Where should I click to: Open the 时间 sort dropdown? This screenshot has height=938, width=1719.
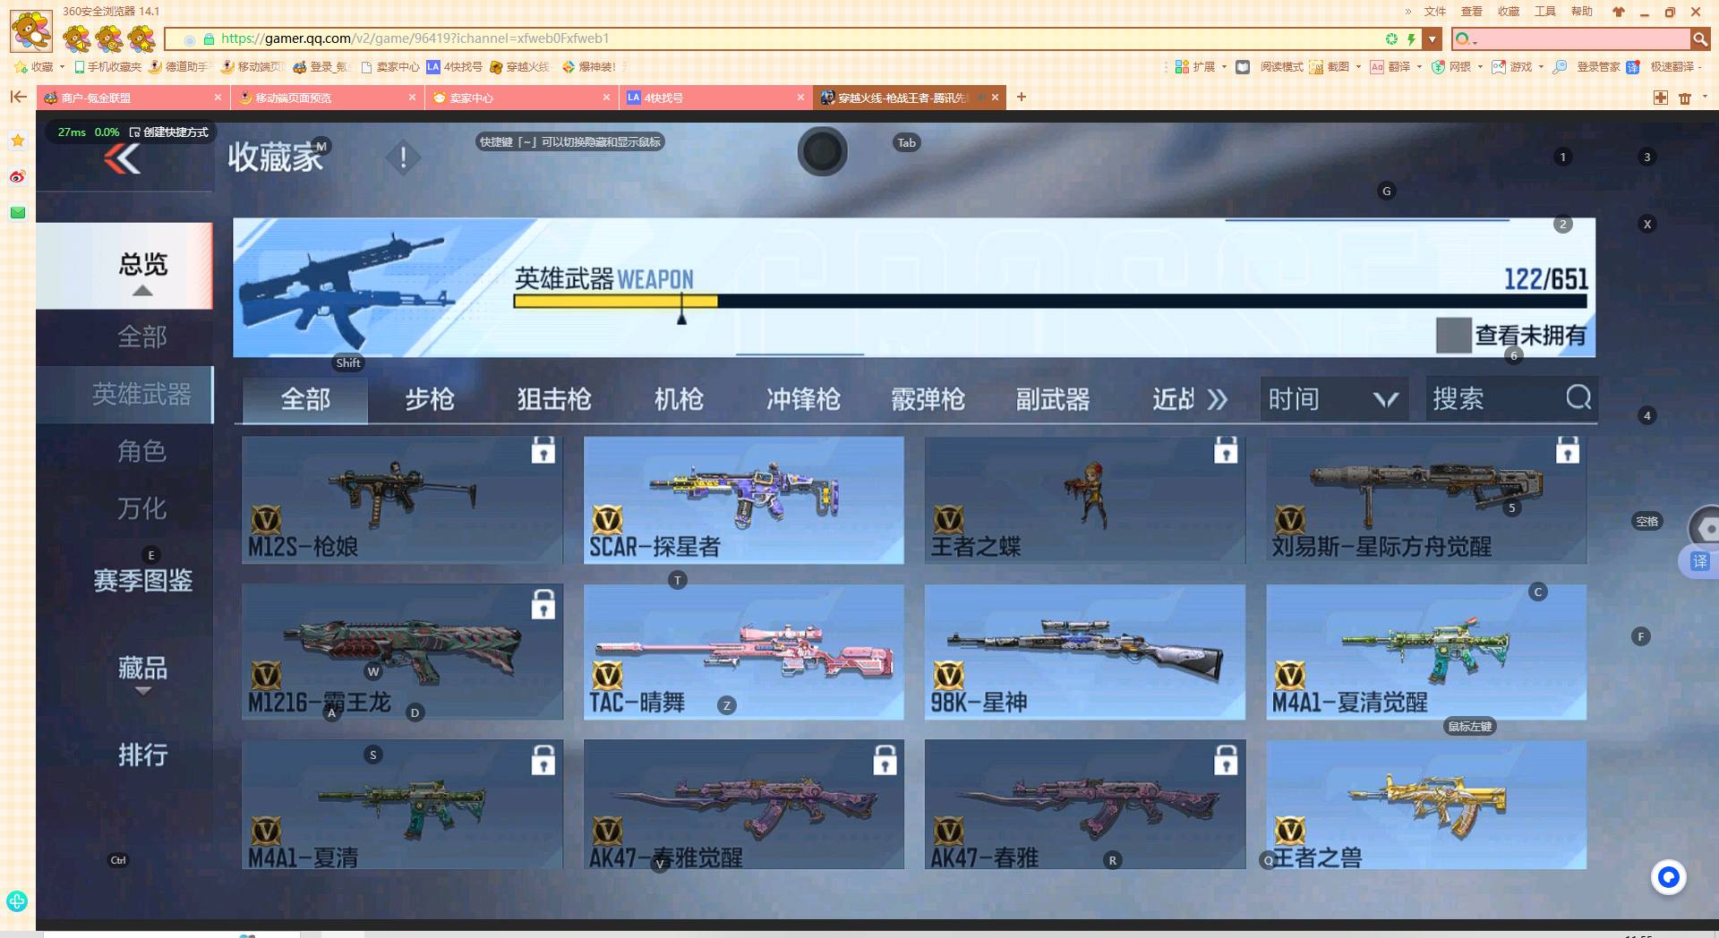pyautogui.click(x=1333, y=399)
